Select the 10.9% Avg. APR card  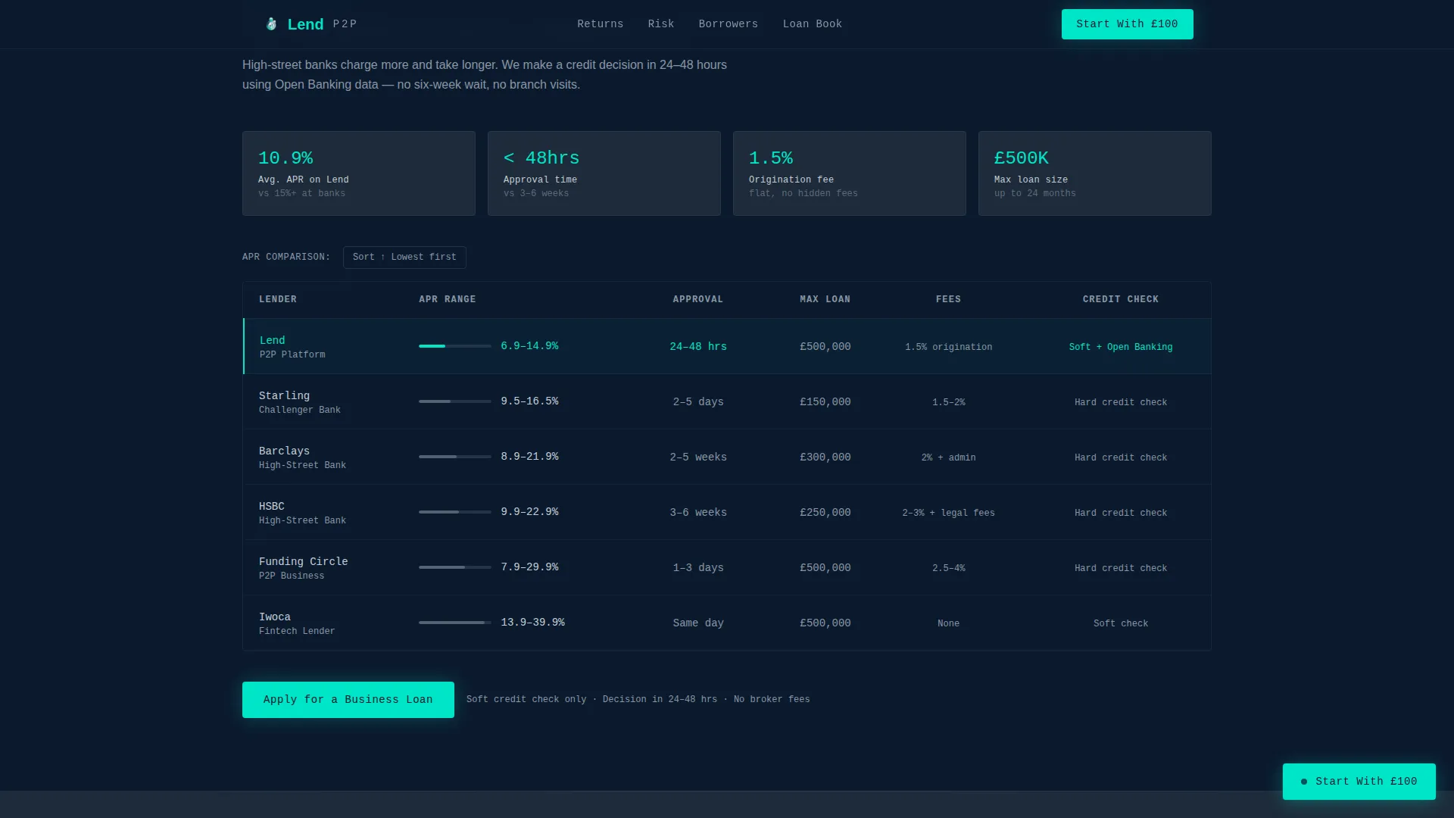(359, 173)
